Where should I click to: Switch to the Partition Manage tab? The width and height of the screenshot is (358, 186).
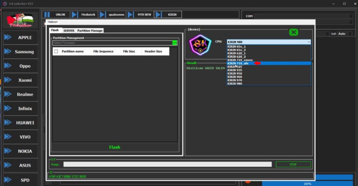[90, 31]
